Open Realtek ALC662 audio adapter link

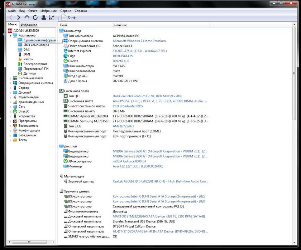tap(160, 181)
